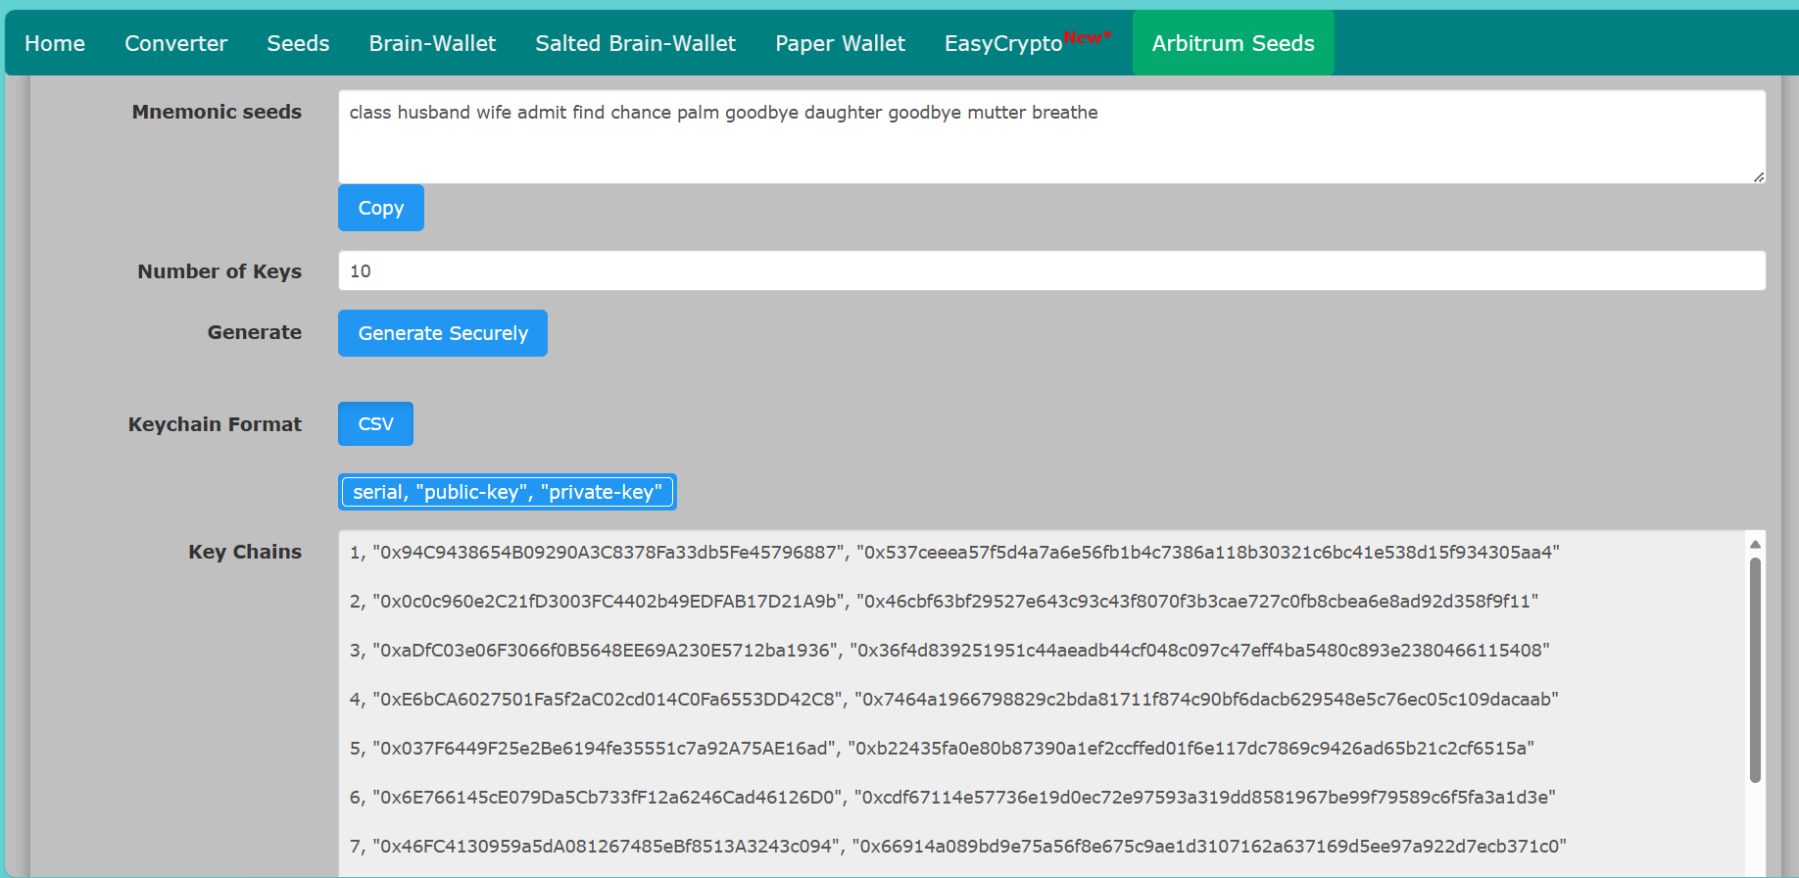Viewport: 1799px width, 878px height.
Task: Switch to the Seeds tab
Action: (298, 43)
